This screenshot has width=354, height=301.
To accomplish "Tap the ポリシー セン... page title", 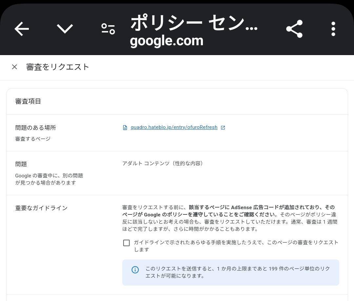I will pos(194,23).
